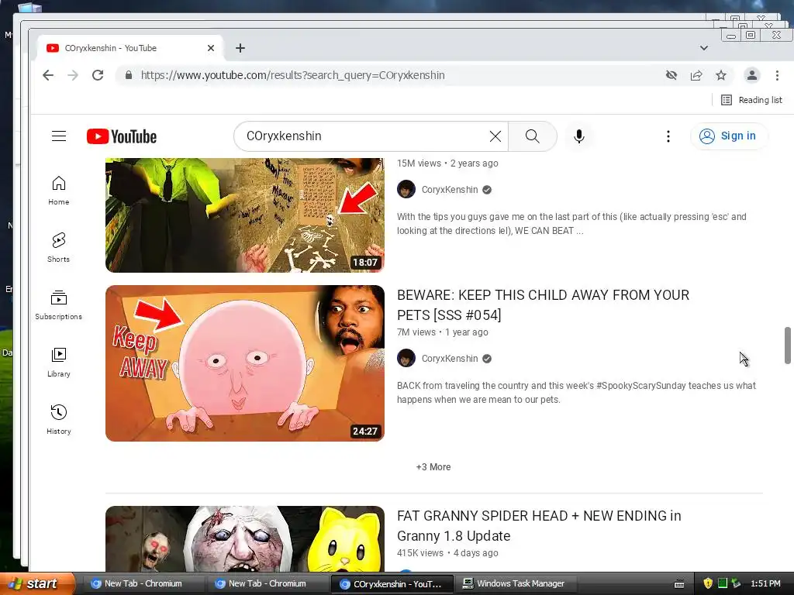
Task: Open the Reading list
Action: click(x=751, y=100)
